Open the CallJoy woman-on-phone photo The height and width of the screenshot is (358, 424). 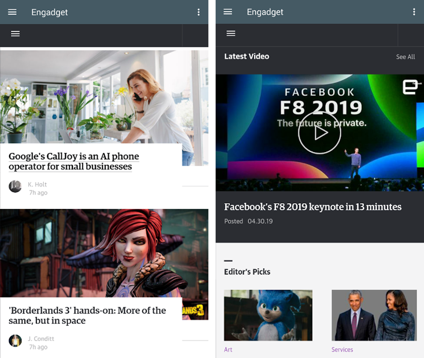(104, 97)
